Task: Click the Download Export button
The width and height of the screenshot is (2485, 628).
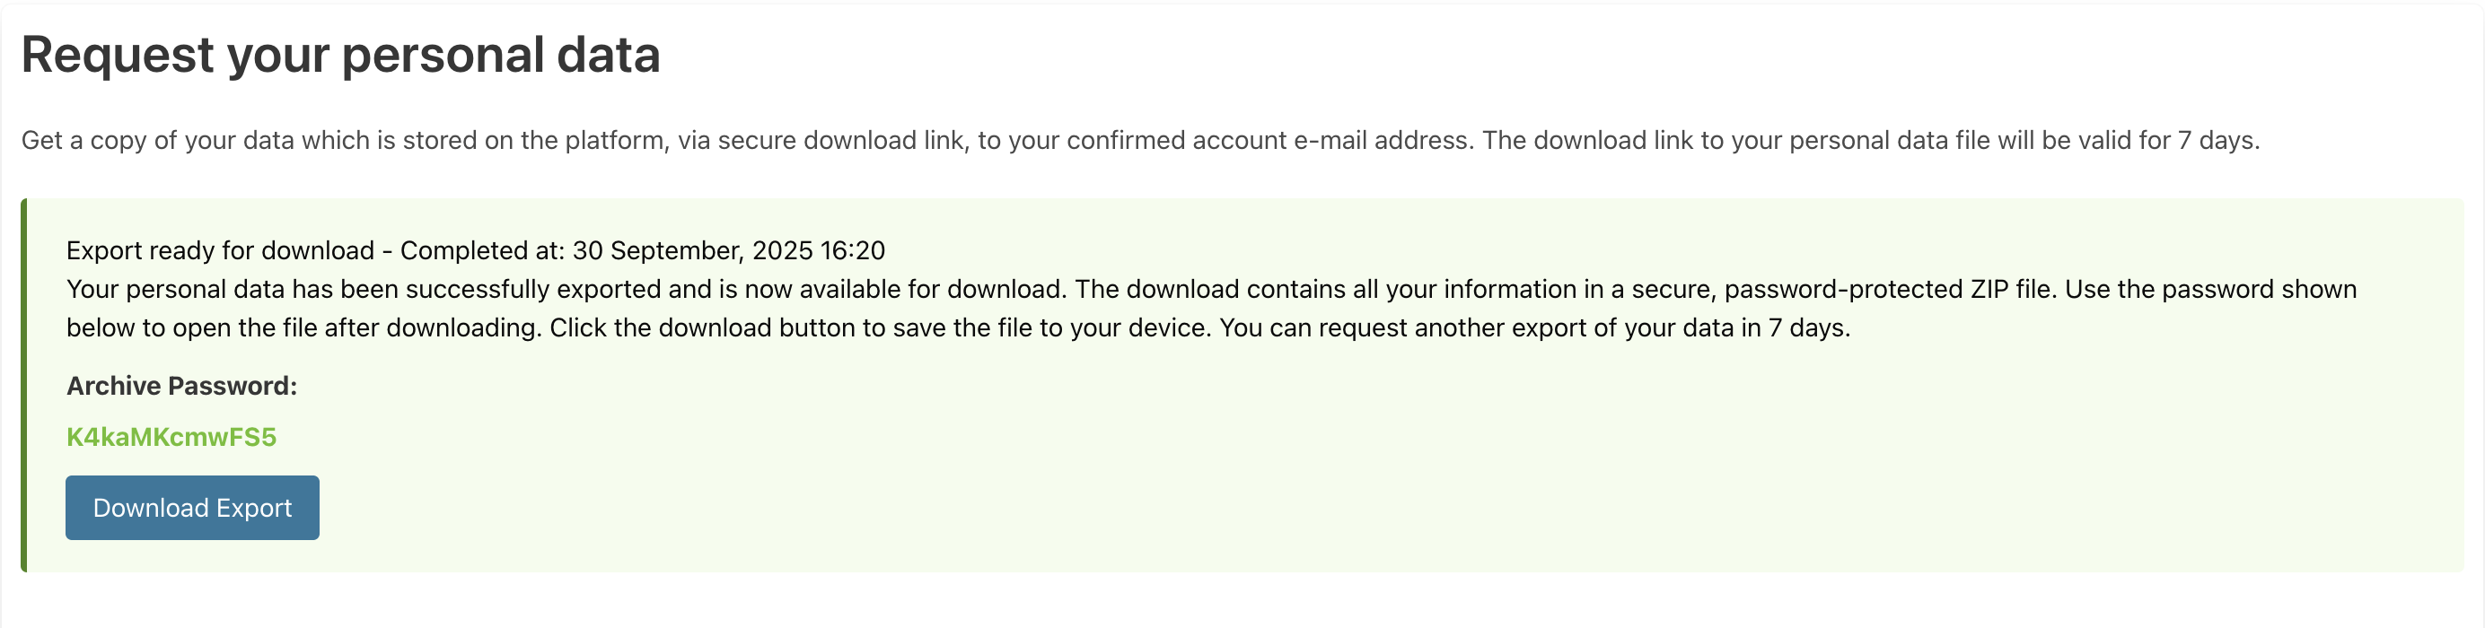Action: [x=192, y=508]
